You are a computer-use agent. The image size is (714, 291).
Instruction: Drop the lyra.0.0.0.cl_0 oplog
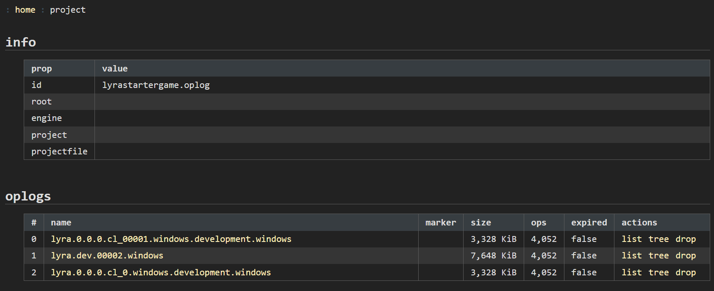pyautogui.click(x=686, y=272)
